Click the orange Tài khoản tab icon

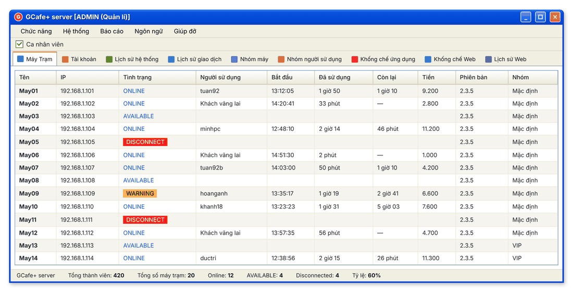click(x=65, y=59)
